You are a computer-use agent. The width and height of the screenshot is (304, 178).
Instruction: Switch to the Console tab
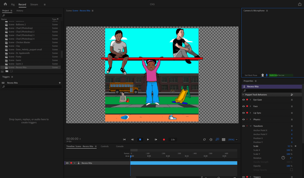pyautogui.click(x=120, y=146)
